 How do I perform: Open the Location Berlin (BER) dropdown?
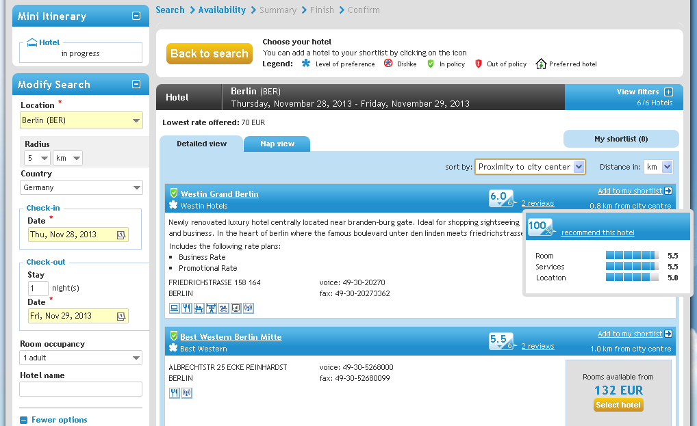81,120
